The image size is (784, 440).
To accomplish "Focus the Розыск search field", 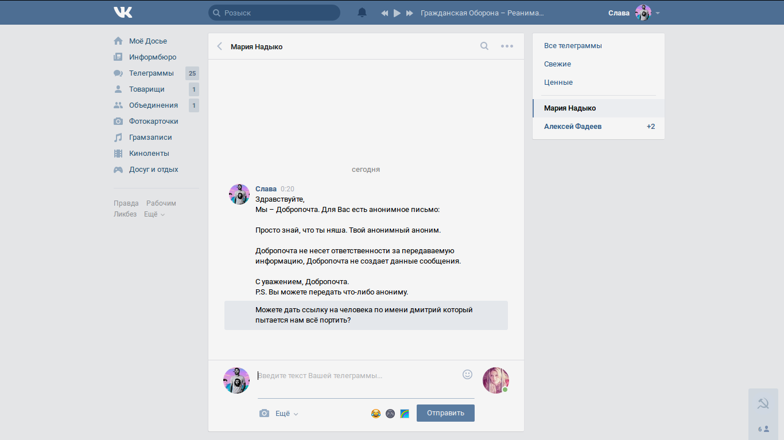I will [x=274, y=13].
